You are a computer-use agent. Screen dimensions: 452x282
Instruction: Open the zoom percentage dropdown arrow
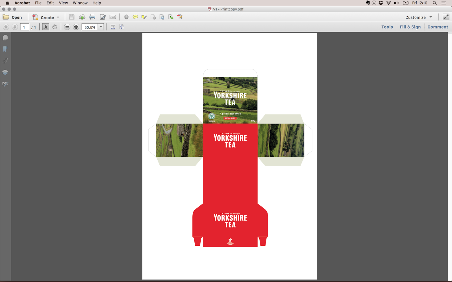(101, 27)
